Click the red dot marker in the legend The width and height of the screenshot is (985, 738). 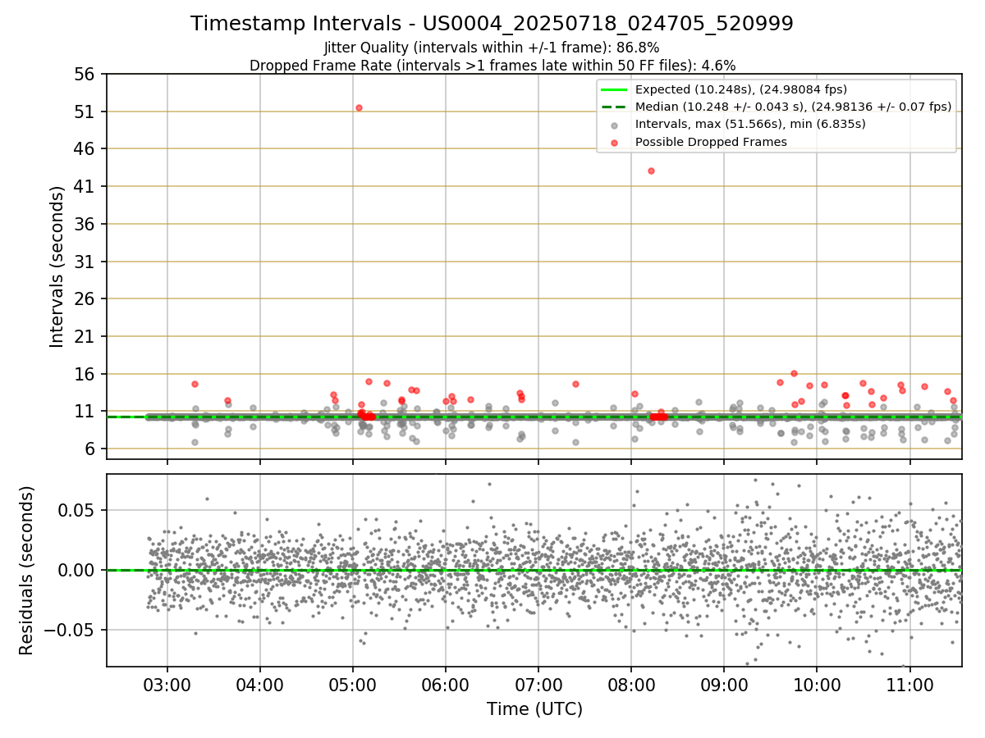(614, 143)
